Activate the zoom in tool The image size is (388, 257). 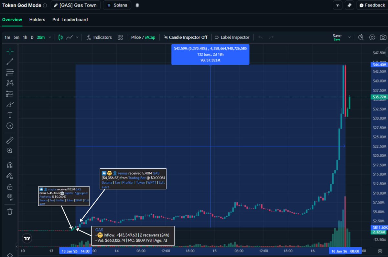10,151
